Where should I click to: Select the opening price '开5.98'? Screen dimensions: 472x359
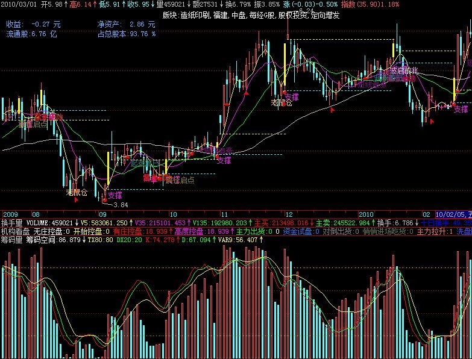coord(53,4)
